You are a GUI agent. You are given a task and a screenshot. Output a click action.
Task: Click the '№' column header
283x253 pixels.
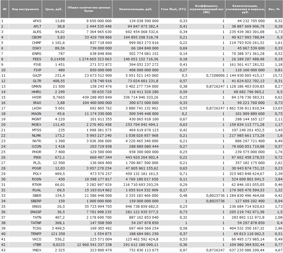tap(5, 9)
